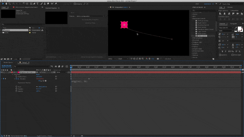The image size is (244, 137).
Task: Click the timeline current time display
Action: pos(6,66)
